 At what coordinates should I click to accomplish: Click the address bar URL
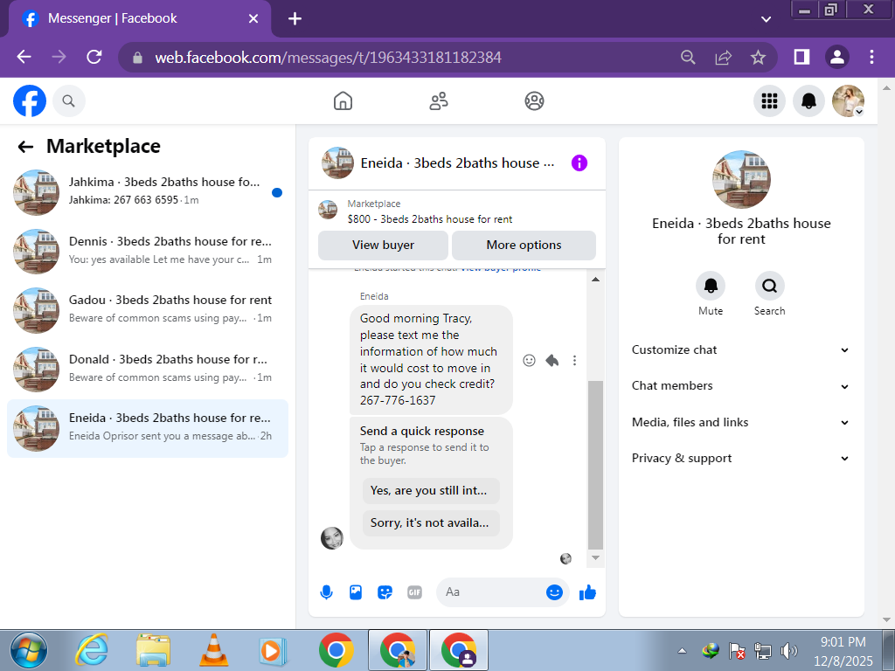pyautogui.click(x=329, y=58)
